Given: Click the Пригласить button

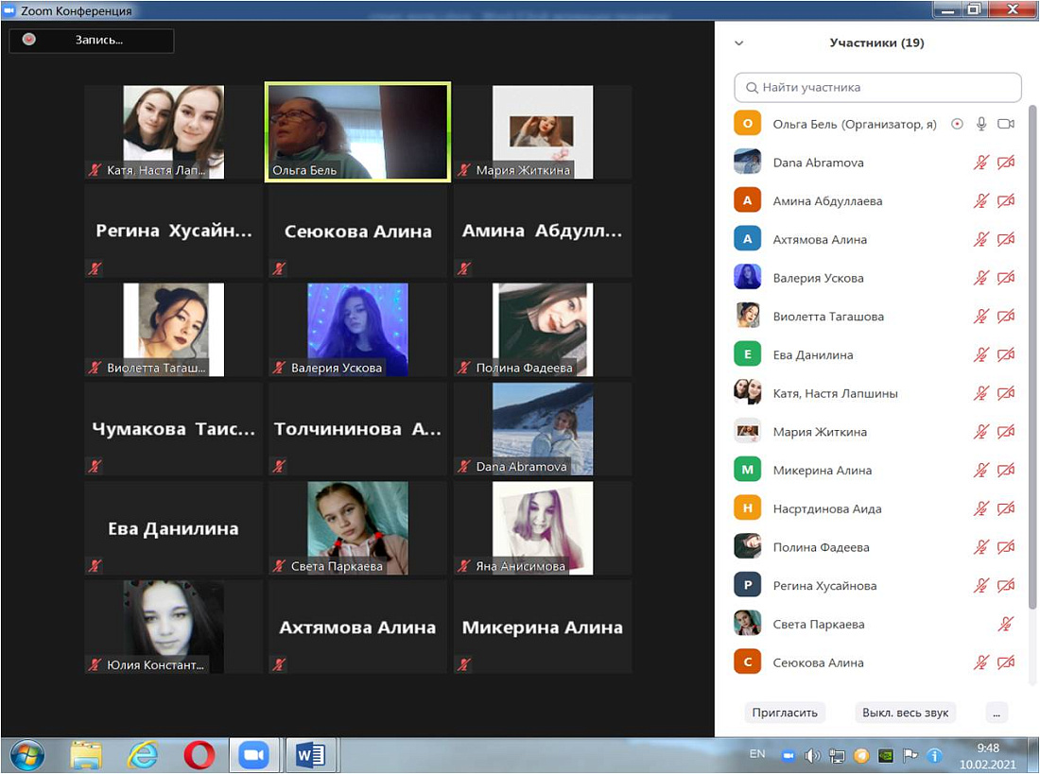Looking at the screenshot, I should 785,713.
